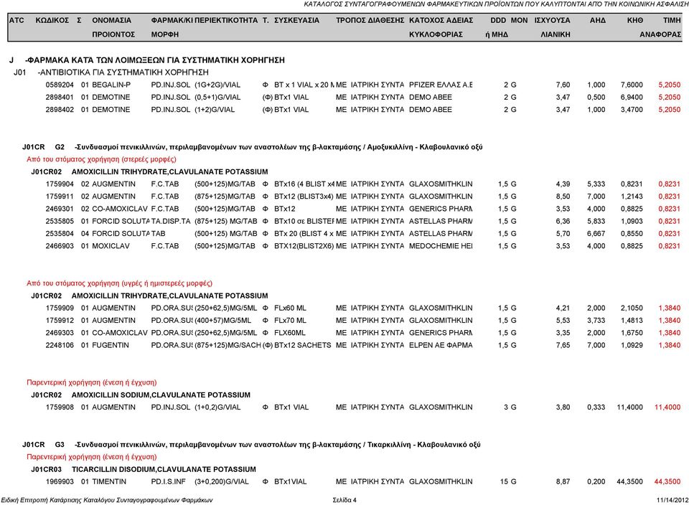Select product code 2535805
This screenshot has height=505, width=689.
(60, 221)
